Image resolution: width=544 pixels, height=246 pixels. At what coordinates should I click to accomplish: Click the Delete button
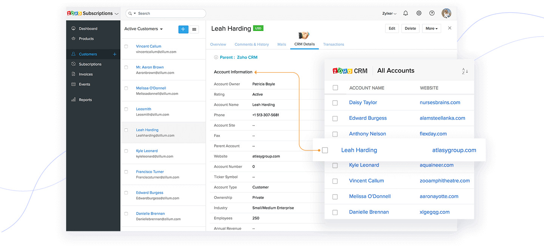click(410, 28)
